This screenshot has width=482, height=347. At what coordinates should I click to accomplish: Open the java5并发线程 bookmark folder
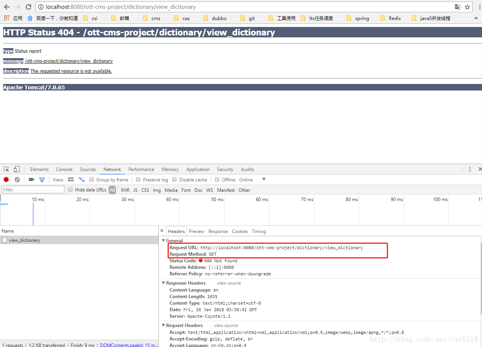pyautogui.click(x=431, y=18)
